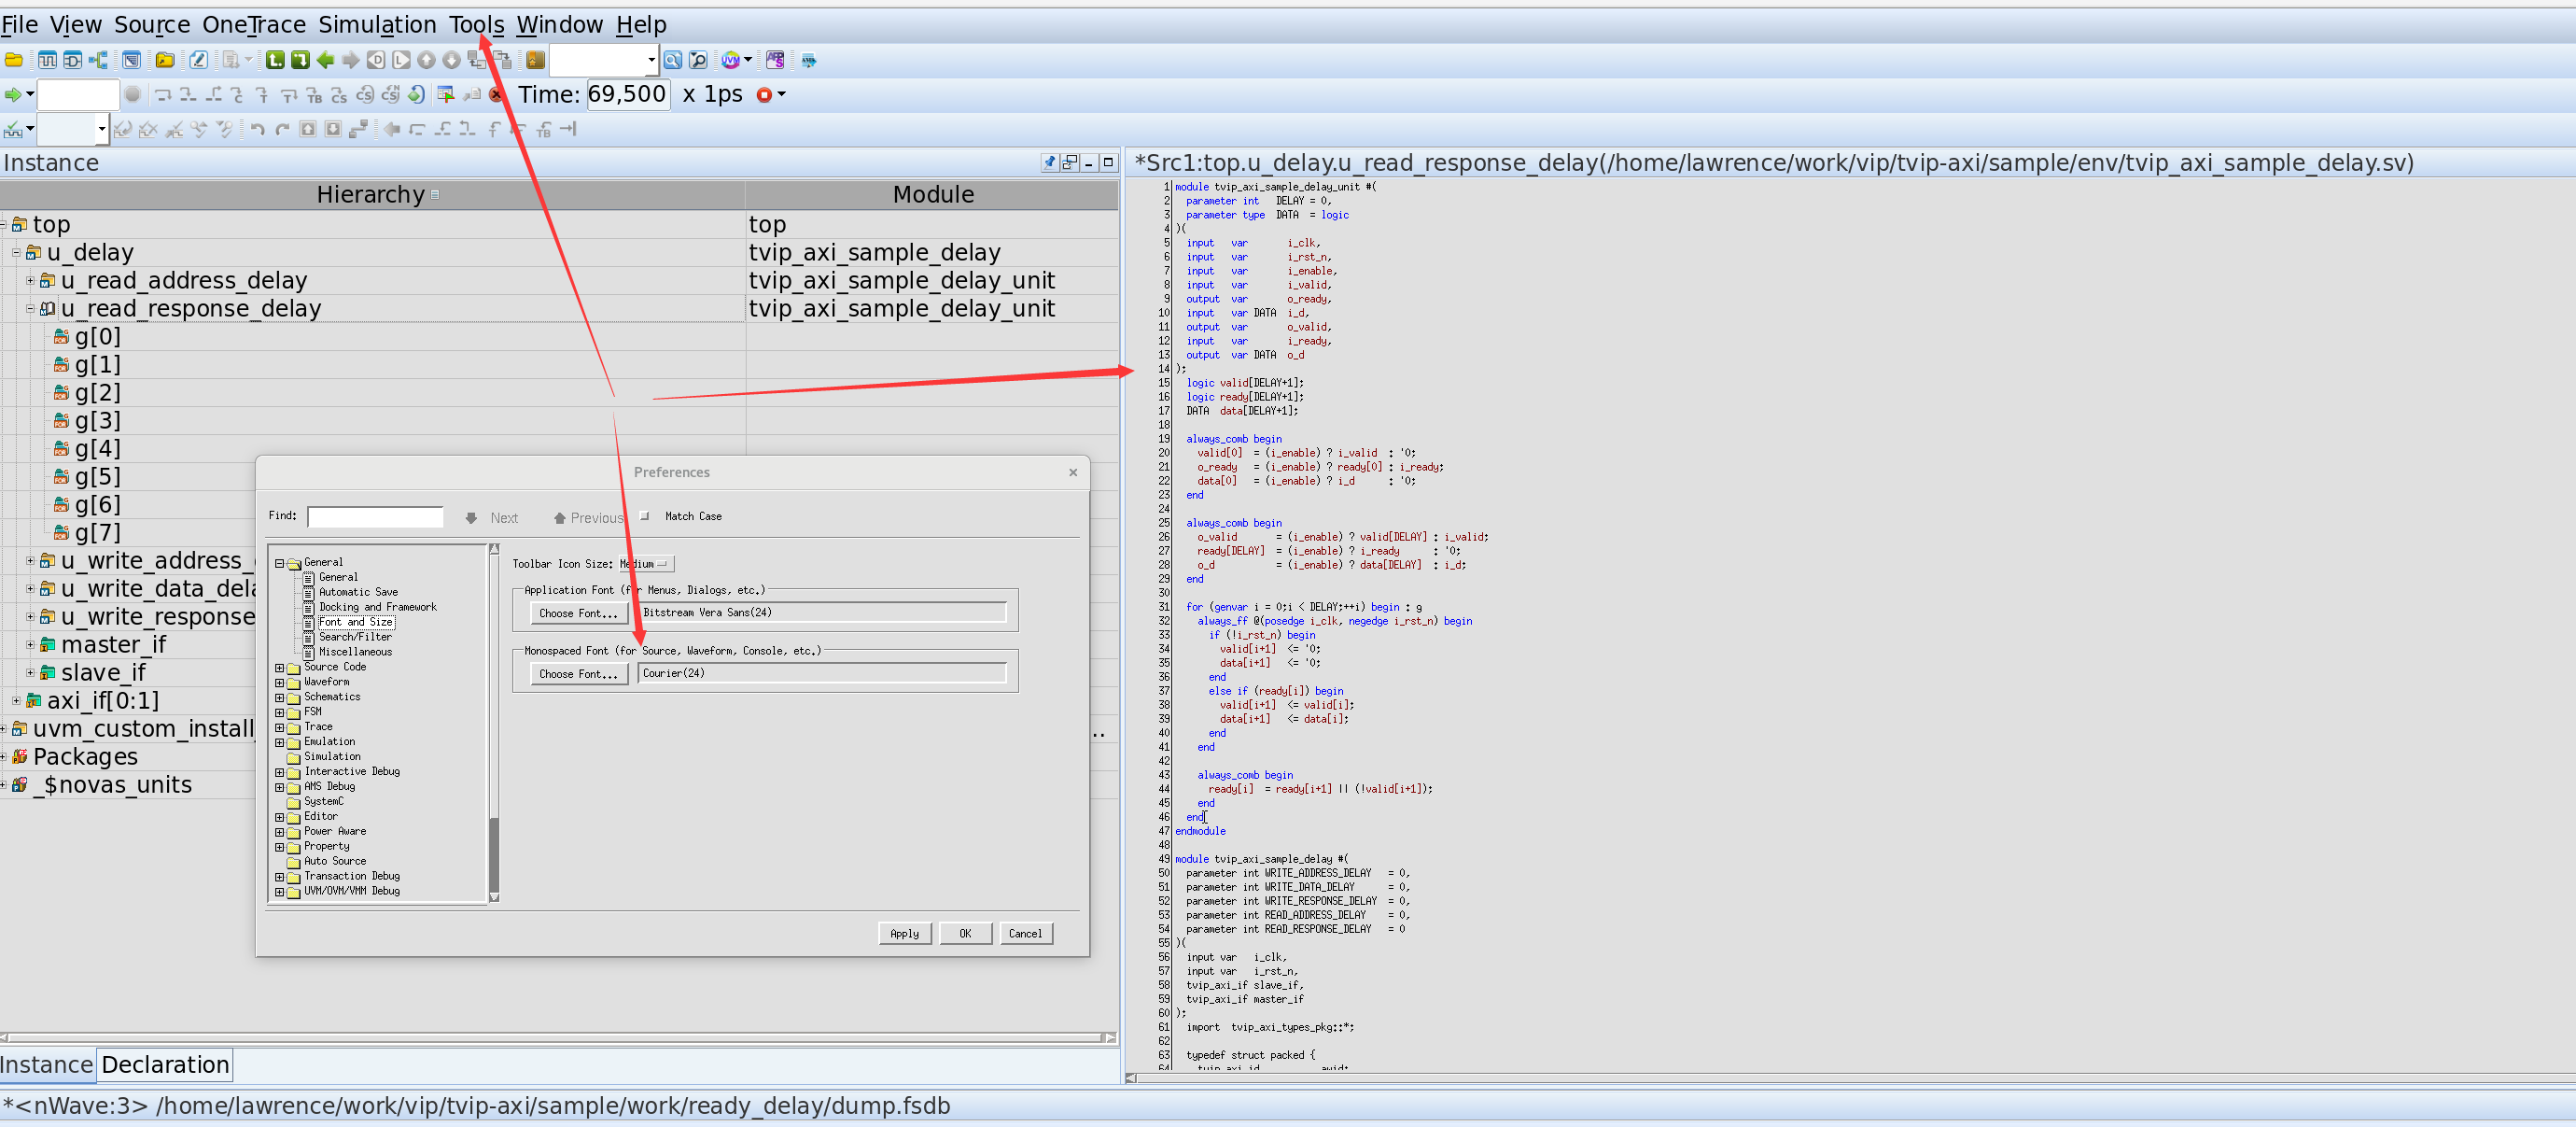
Task: Expand the axi_if[0:1] hierarchy node
Action: click(16, 701)
